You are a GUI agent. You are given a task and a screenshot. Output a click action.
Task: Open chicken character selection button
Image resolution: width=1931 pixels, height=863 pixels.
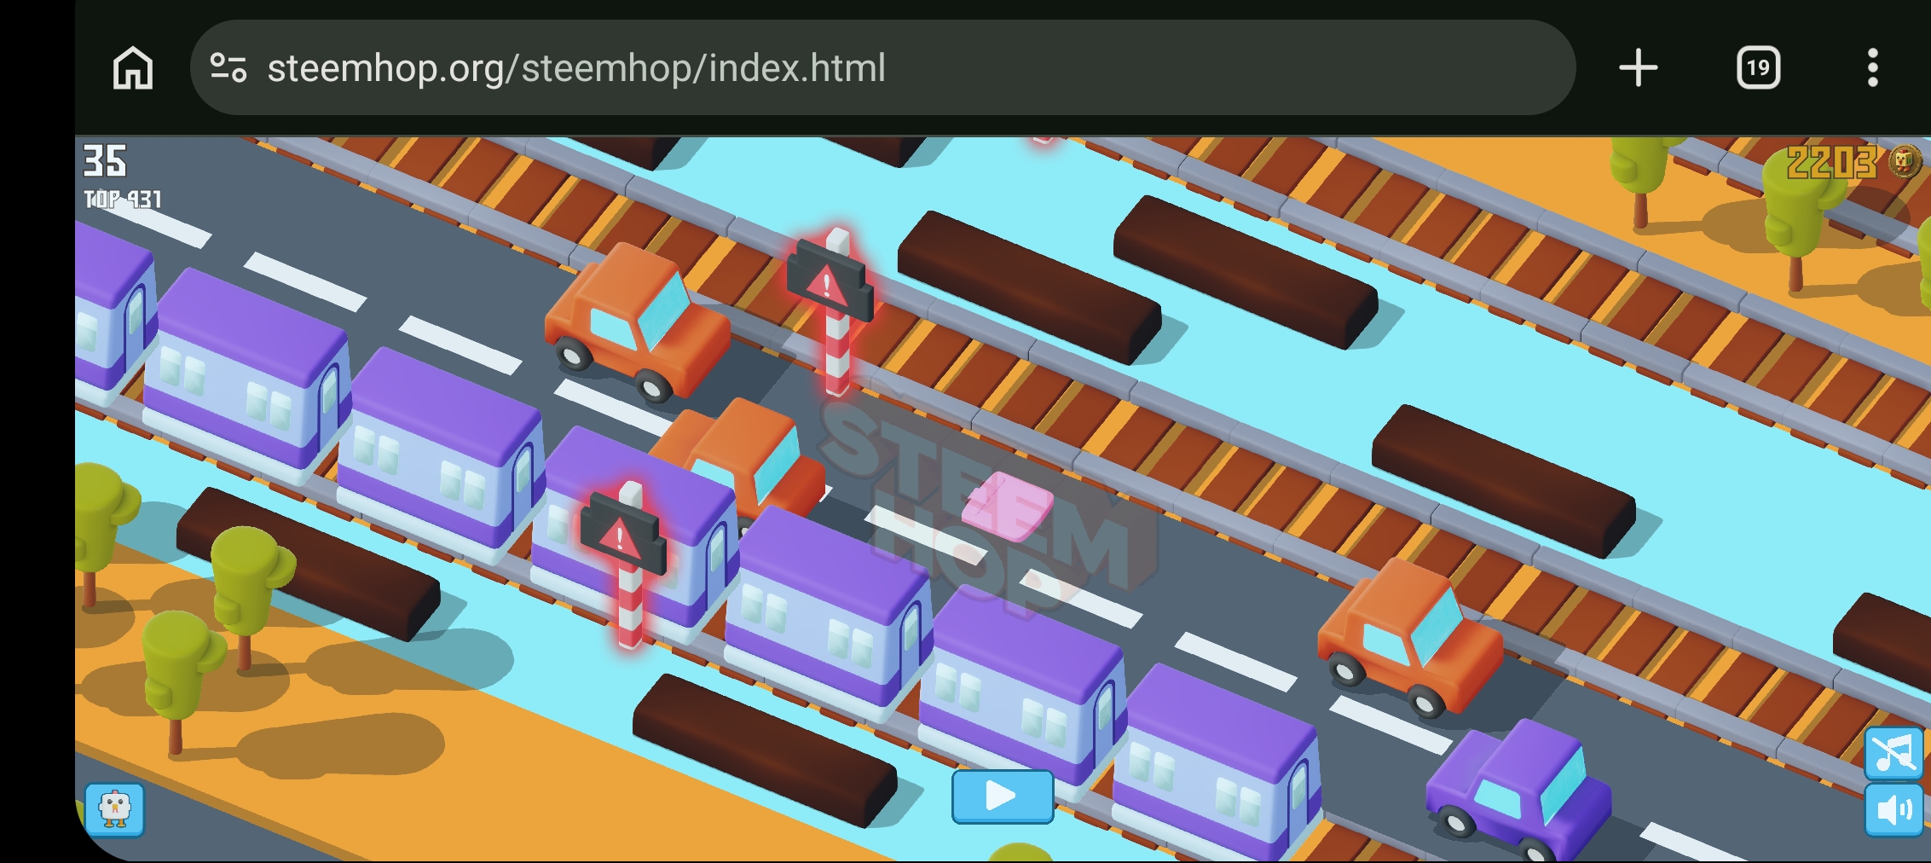coord(114,809)
